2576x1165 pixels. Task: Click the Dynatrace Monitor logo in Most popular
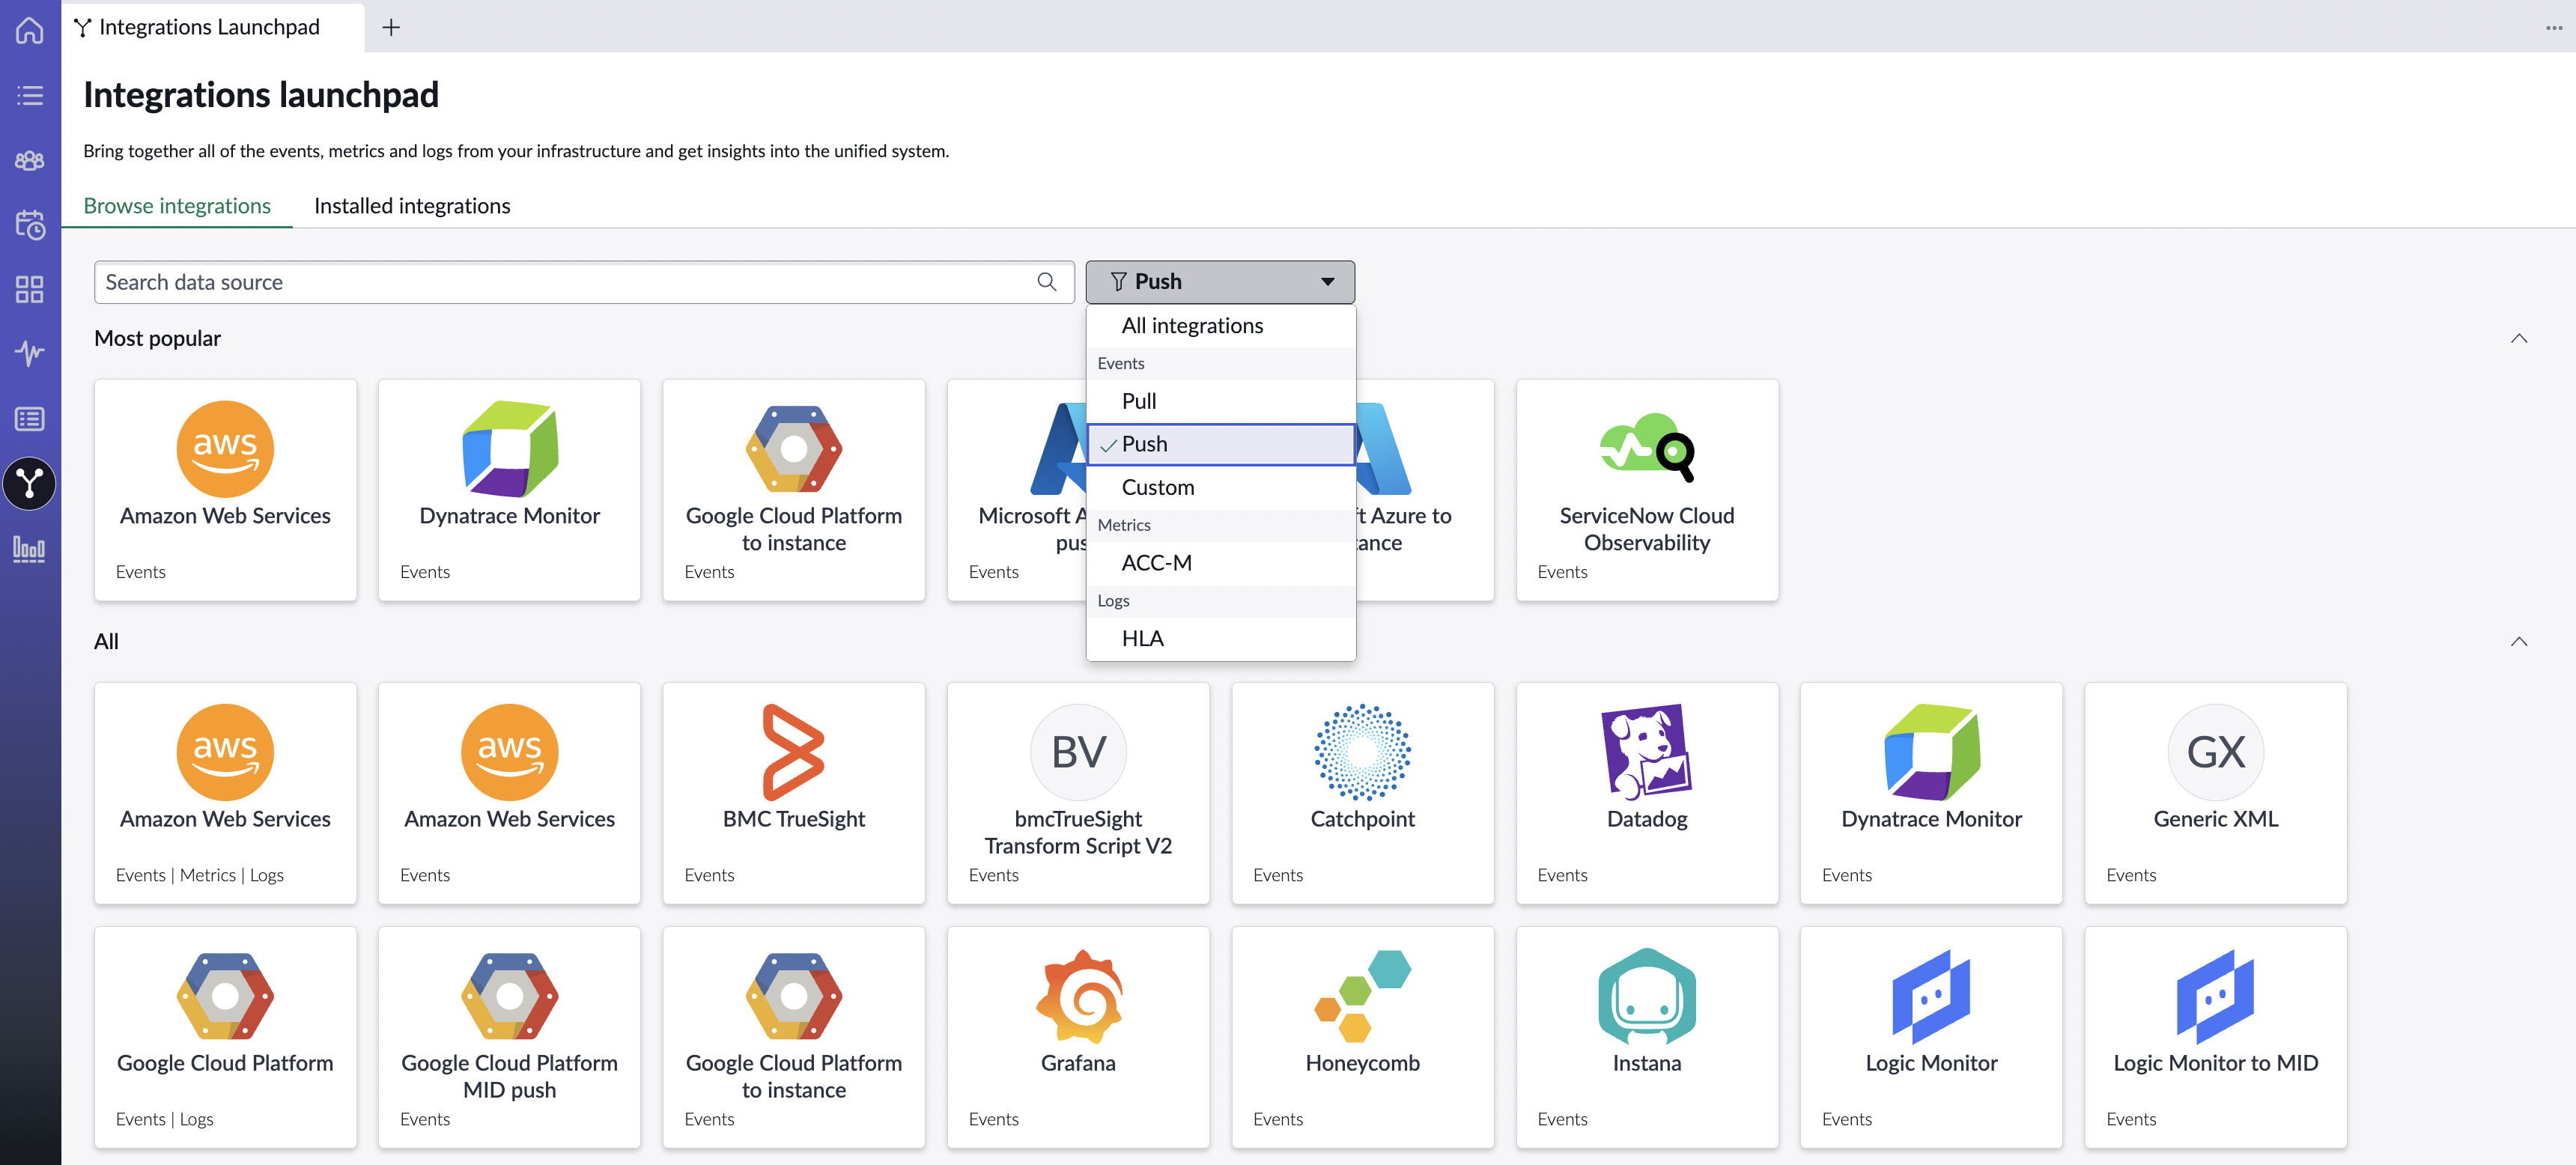pos(510,449)
